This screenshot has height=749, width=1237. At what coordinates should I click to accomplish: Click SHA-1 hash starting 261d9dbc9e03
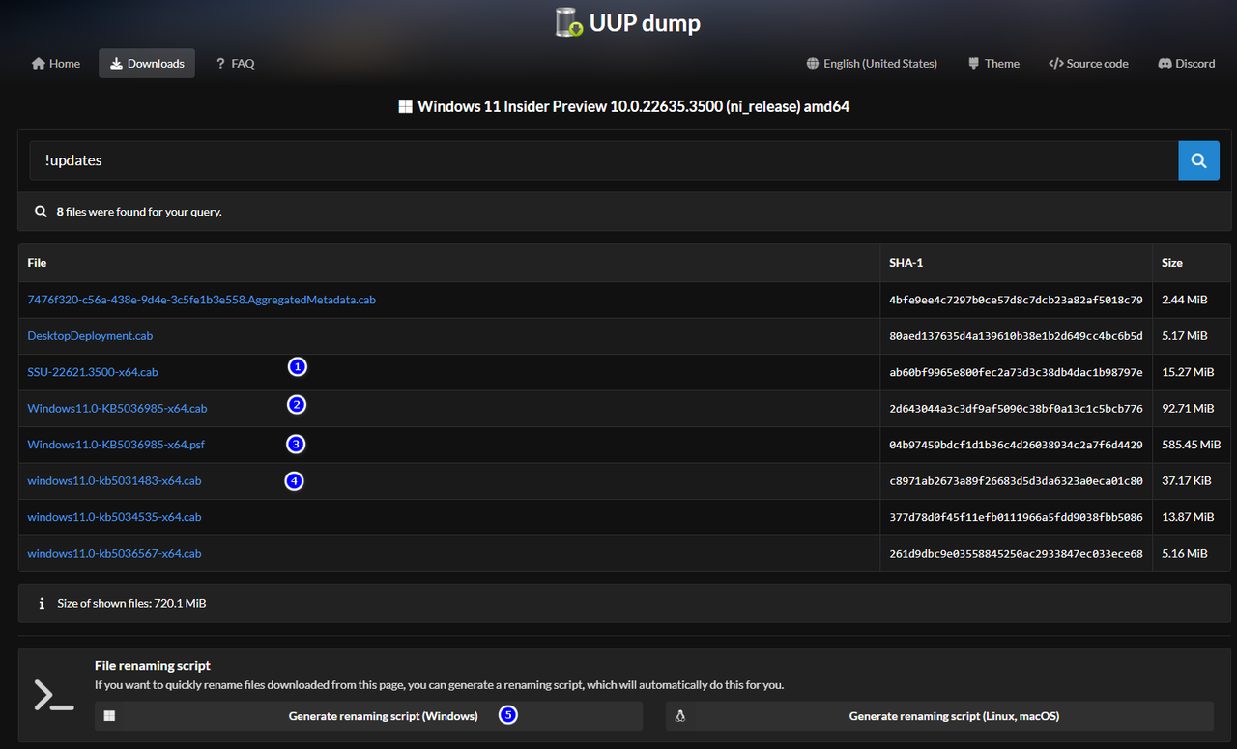(1016, 554)
